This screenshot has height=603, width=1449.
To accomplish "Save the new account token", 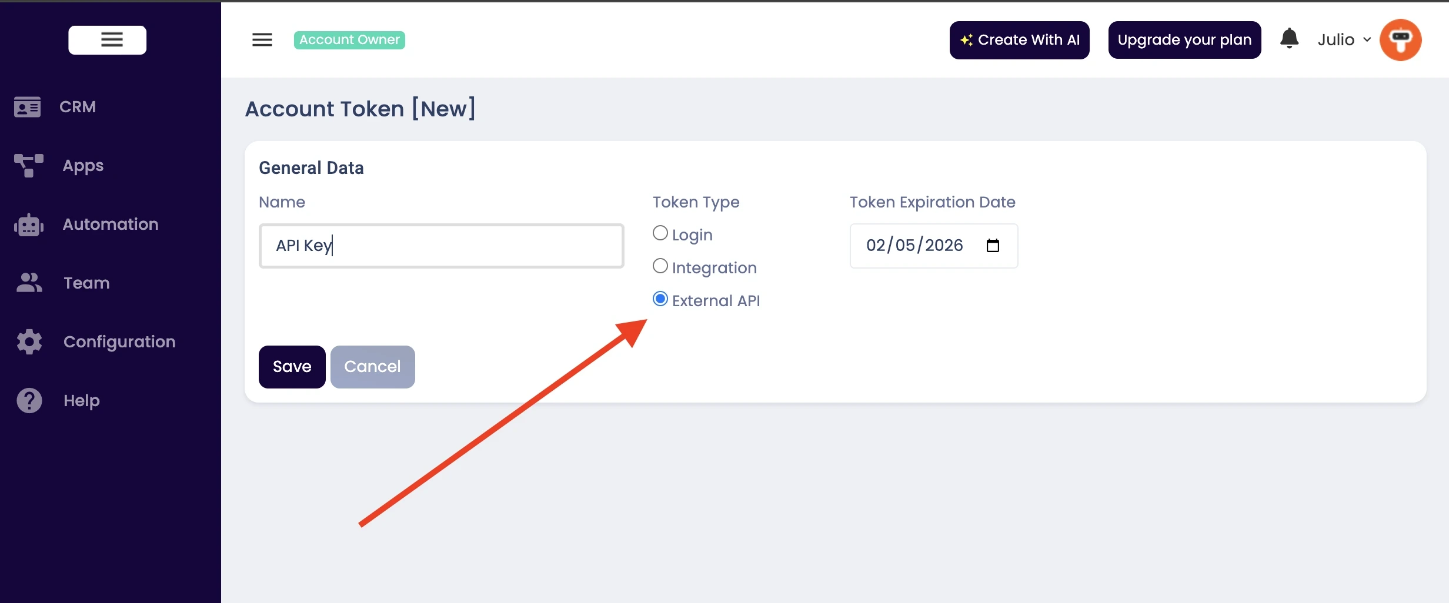I will point(292,367).
